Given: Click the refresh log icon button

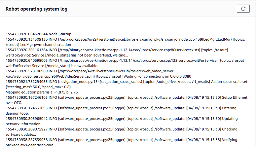Looking at the screenshot, I should tap(243, 9).
